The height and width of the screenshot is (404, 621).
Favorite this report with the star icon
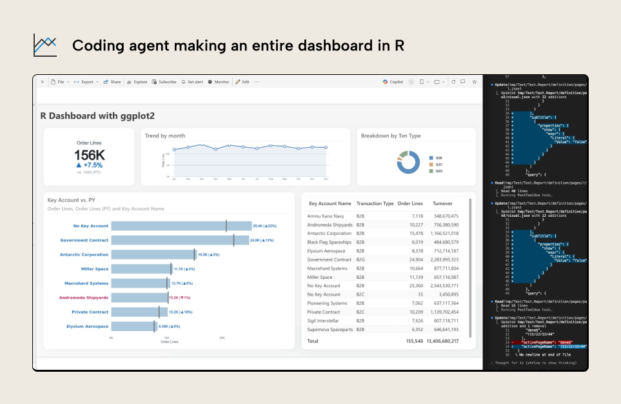click(475, 82)
